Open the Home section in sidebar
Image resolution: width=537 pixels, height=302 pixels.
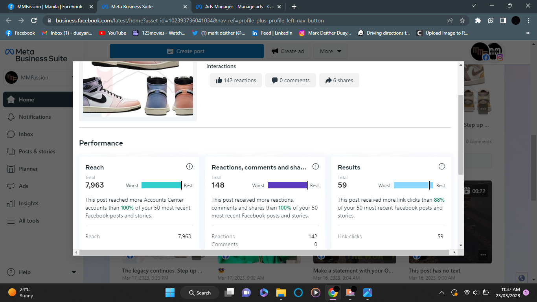click(x=38, y=99)
